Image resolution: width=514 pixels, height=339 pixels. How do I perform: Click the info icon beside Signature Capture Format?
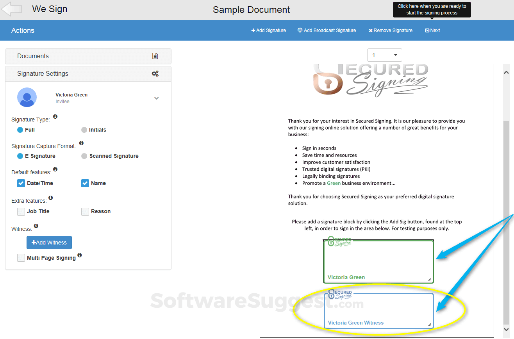[x=81, y=143]
